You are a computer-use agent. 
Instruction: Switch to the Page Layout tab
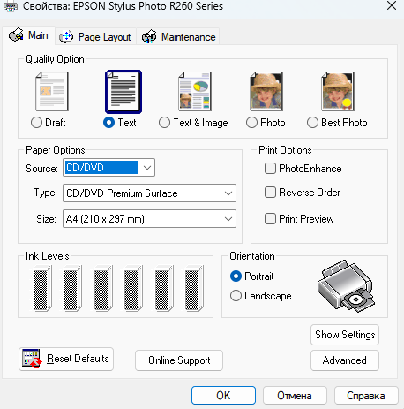tap(95, 37)
